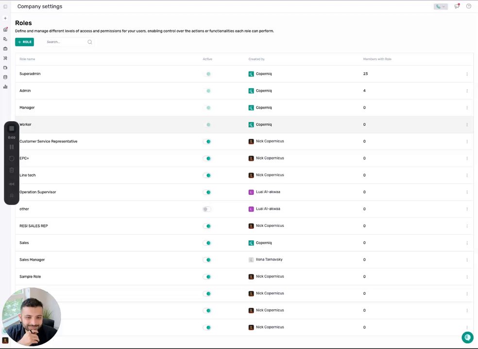This screenshot has height=349, width=478.
Task: Click the roles Search input field
Action: [x=66, y=42]
